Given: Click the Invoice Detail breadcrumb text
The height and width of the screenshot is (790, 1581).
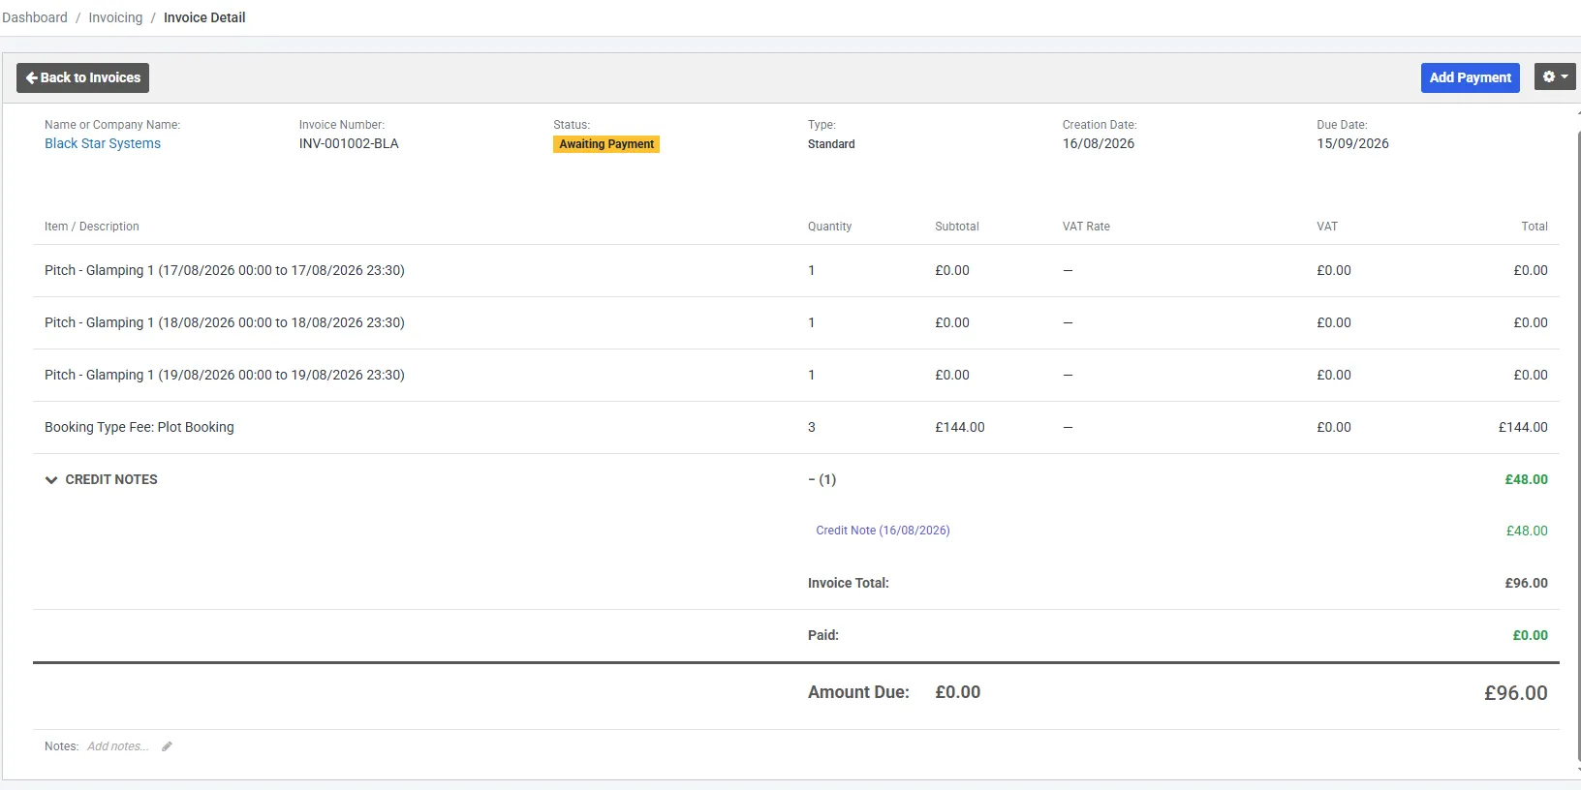Looking at the screenshot, I should pos(204,17).
